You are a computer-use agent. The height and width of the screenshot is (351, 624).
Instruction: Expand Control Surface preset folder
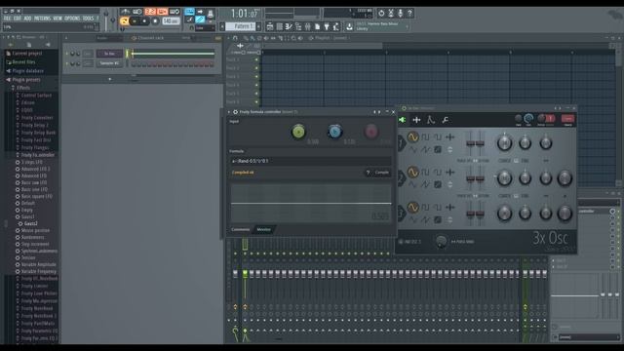pos(36,96)
